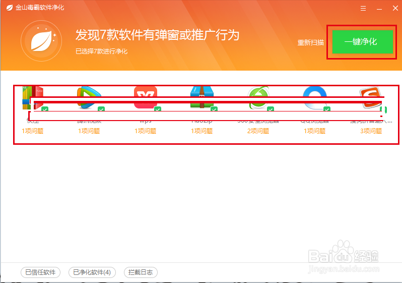Click the 快压 (KuaiZip) software icon

33,98
